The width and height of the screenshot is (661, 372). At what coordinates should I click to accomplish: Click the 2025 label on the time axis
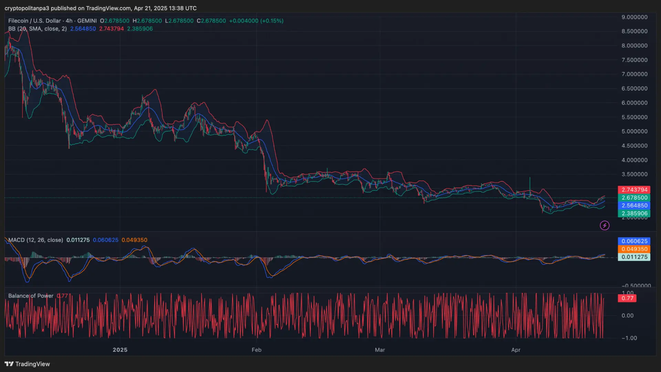(x=120, y=350)
